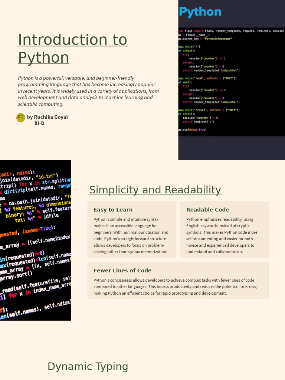The width and height of the screenshot is (285, 380).
Task: Click the 'Easy to Learn' card heading
Action: 113,210
